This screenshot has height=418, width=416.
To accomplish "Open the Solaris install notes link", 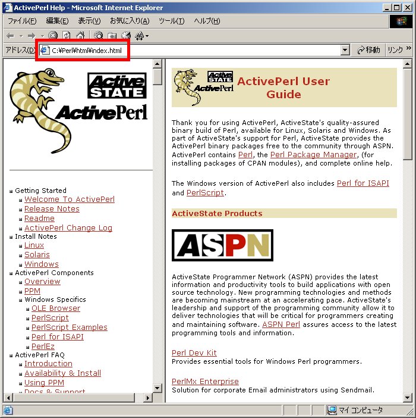I will (x=37, y=255).
